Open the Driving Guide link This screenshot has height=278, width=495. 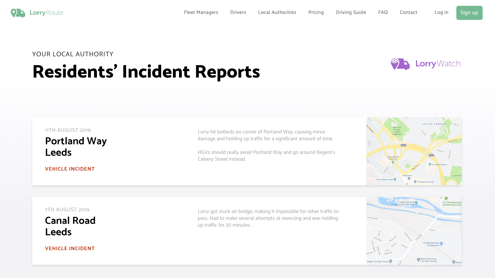(351, 12)
